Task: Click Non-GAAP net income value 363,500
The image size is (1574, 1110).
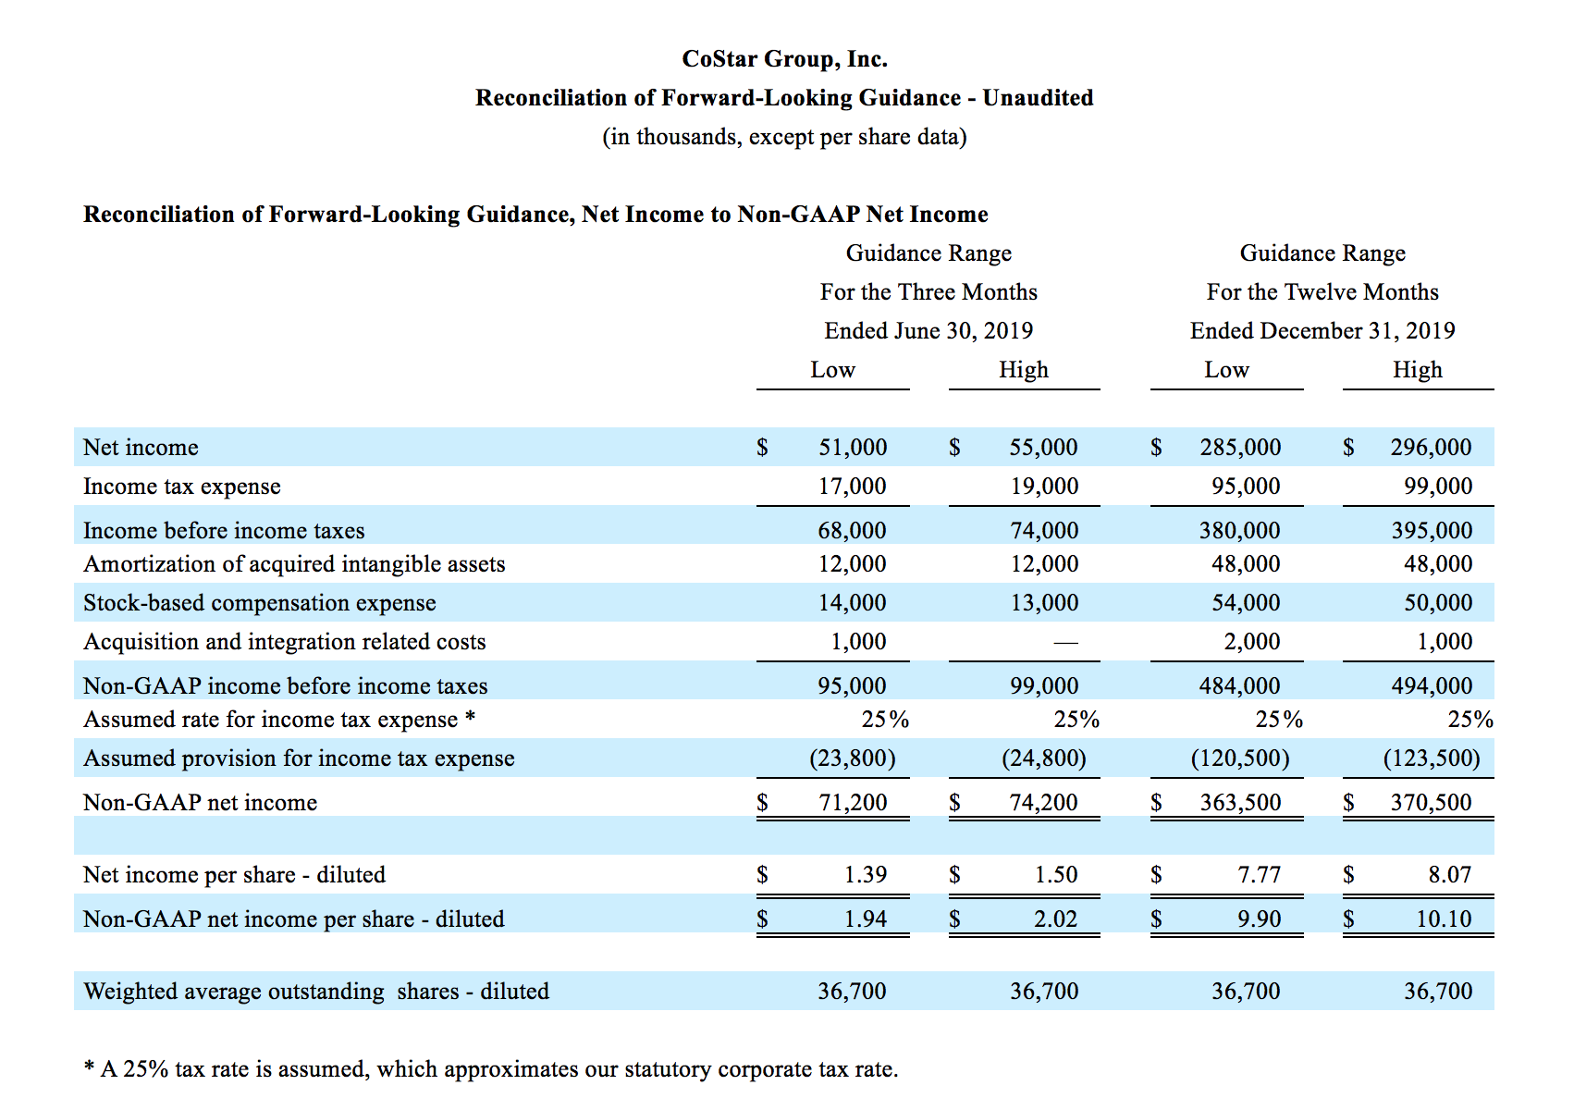Action: pyautogui.click(x=1241, y=803)
